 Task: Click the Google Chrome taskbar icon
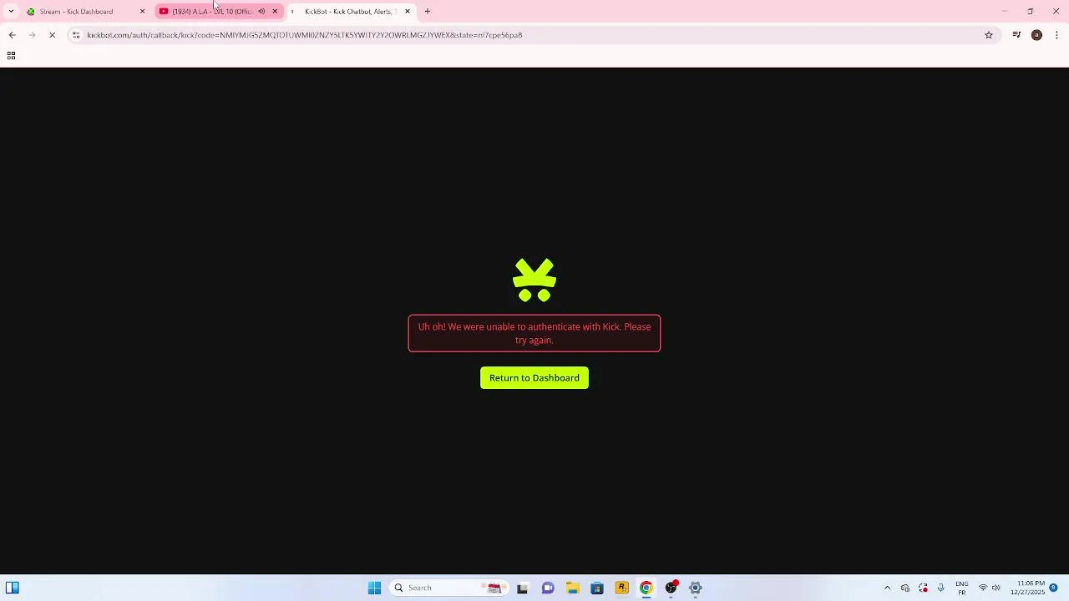tap(646, 588)
